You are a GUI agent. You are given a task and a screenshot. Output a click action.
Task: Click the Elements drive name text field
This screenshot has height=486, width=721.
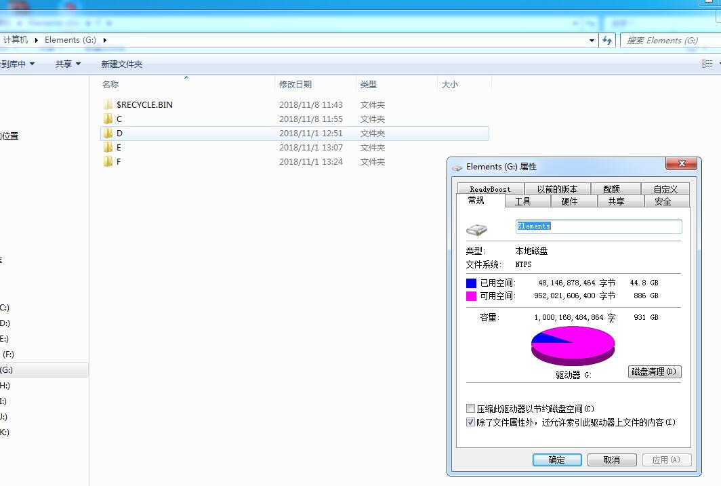tap(598, 226)
